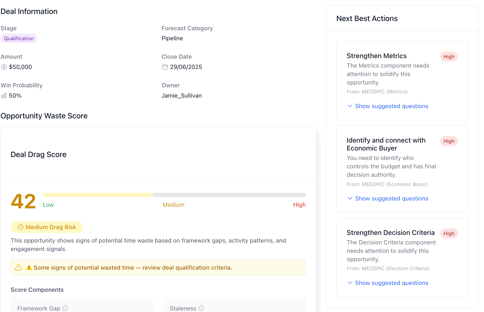Image resolution: width=484 pixels, height=312 pixels.
Task: Click the info icon next to Staleness
Action: 201,308
